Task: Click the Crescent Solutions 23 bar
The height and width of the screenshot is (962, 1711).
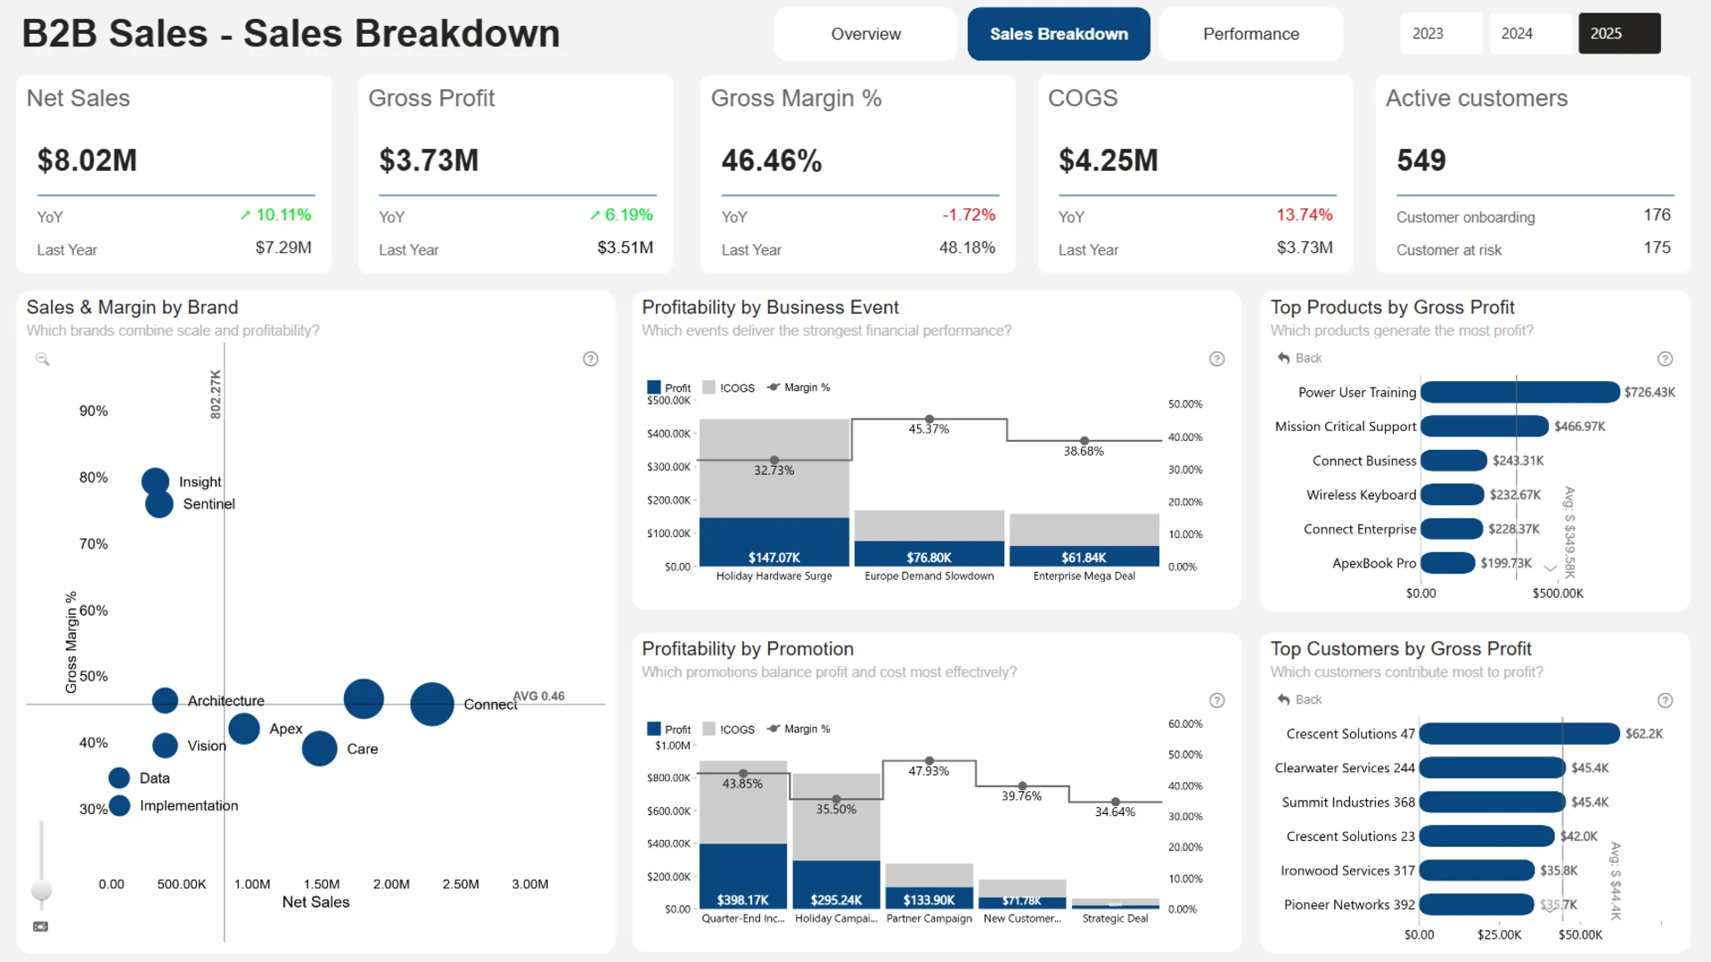Action: click(1487, 836)
